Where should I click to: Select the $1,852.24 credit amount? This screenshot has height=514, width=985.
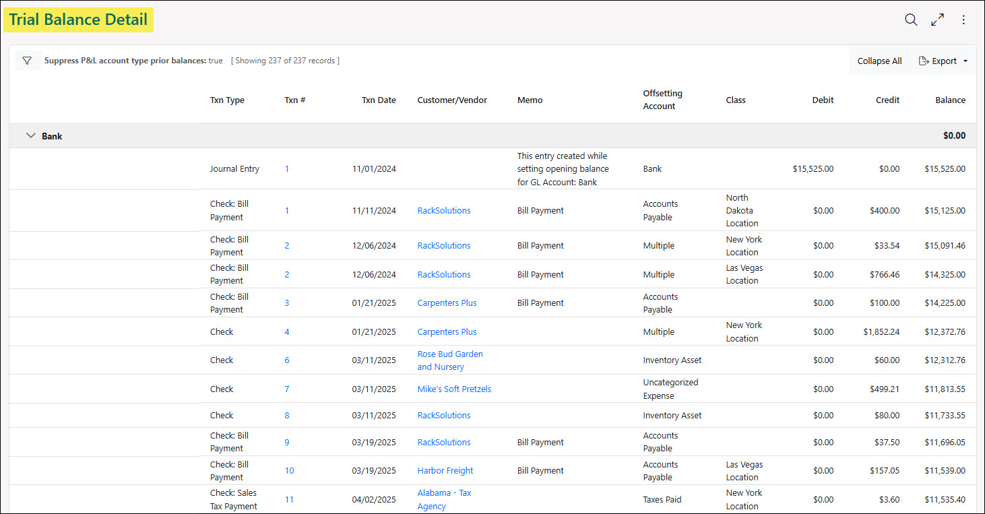[881, 331]
